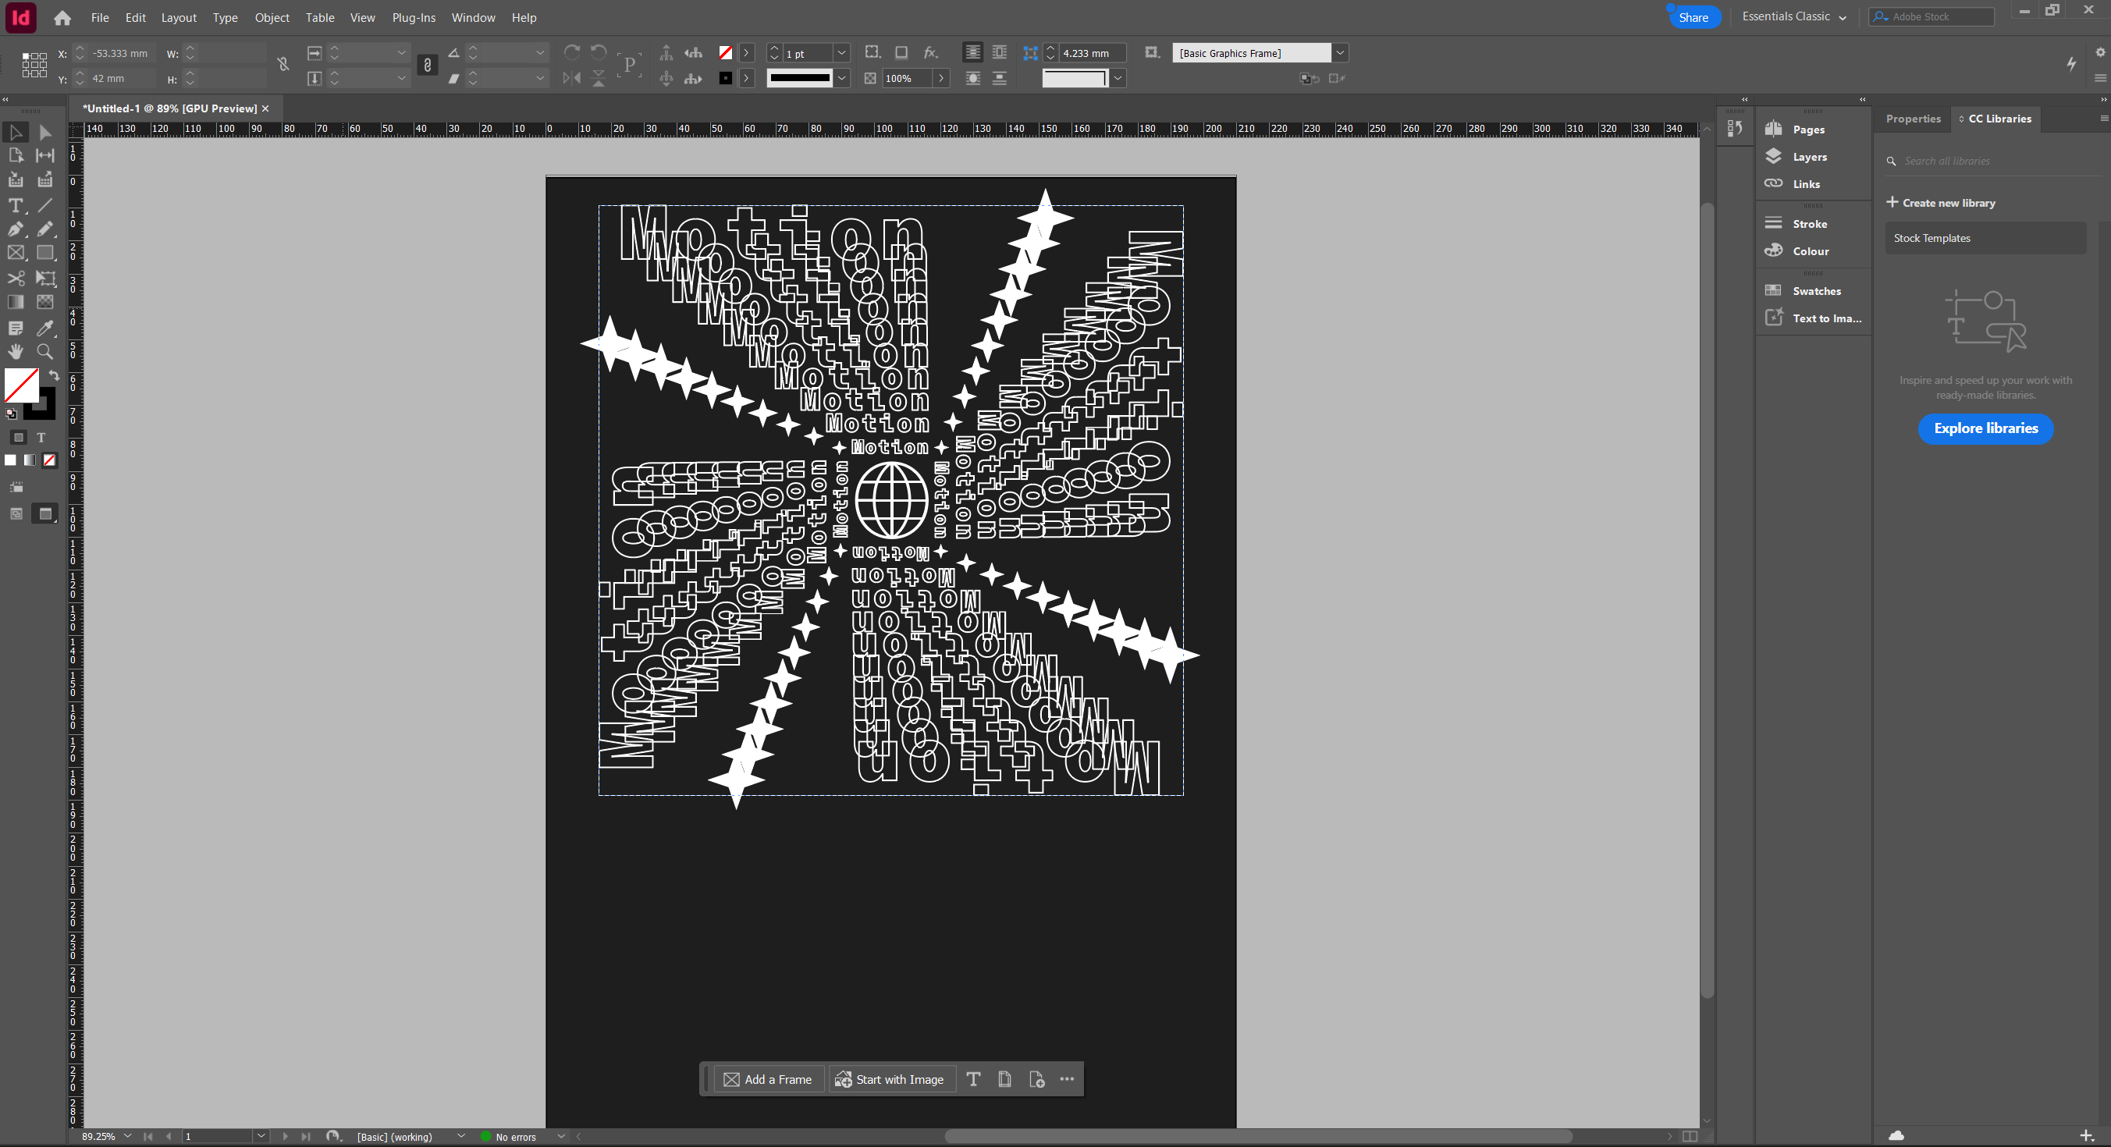Screen dimensions: 2111x1147
Task: Click Add a Frame button
Action: pos(768,1080)
